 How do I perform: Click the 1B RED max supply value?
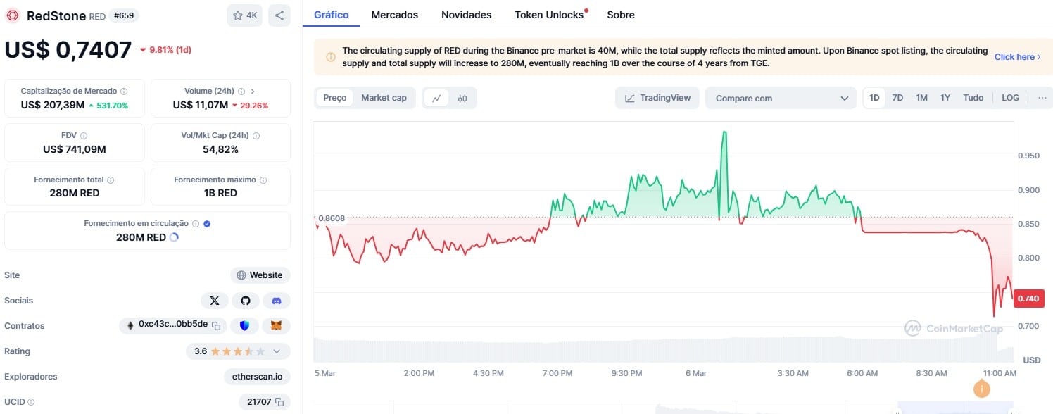pos(221,193)
